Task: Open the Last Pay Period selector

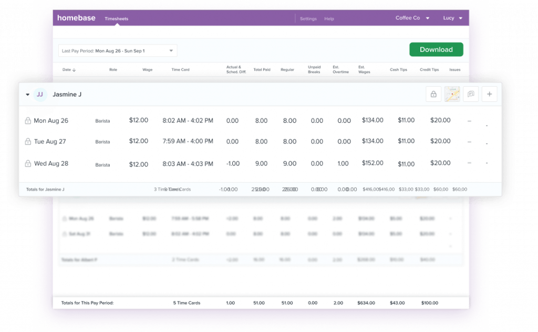Action: tap(117, 50)
